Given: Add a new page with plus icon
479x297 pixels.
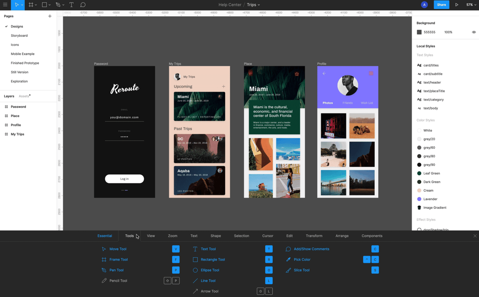Looking at the screenshot, I should (50, 16).
